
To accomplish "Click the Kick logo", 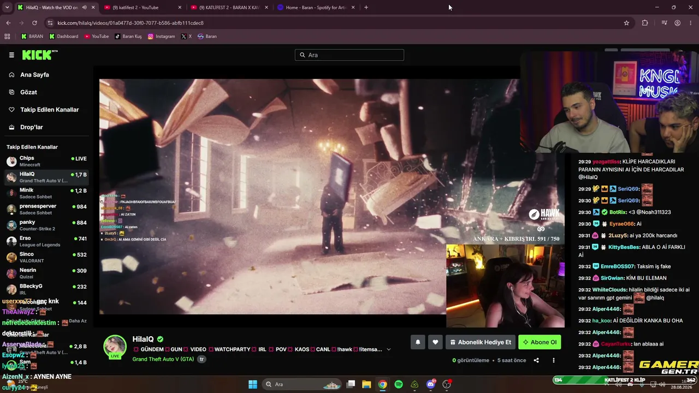I will [39, 55].
